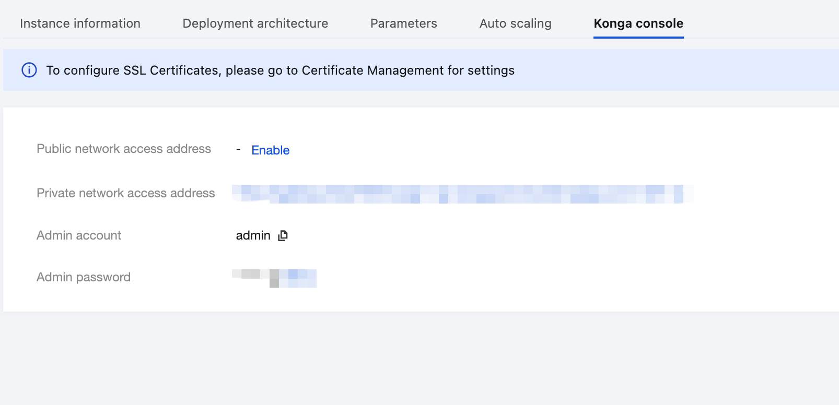
Task: Switch to the Deployment architecture tab
Action: [x=255, y=23]
